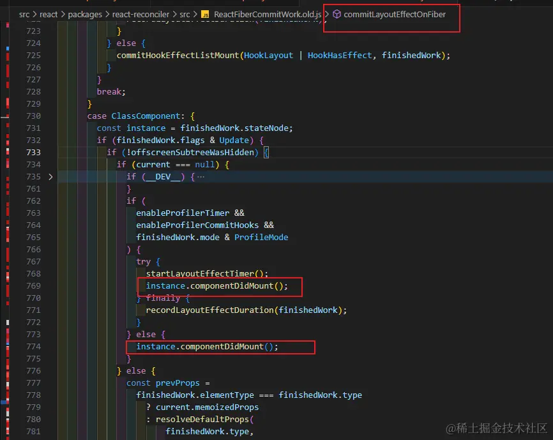Screen dimensions: 553x440
Task: Expand the folded __DEV__ block at line 735
Action: (x=50, y=177)
